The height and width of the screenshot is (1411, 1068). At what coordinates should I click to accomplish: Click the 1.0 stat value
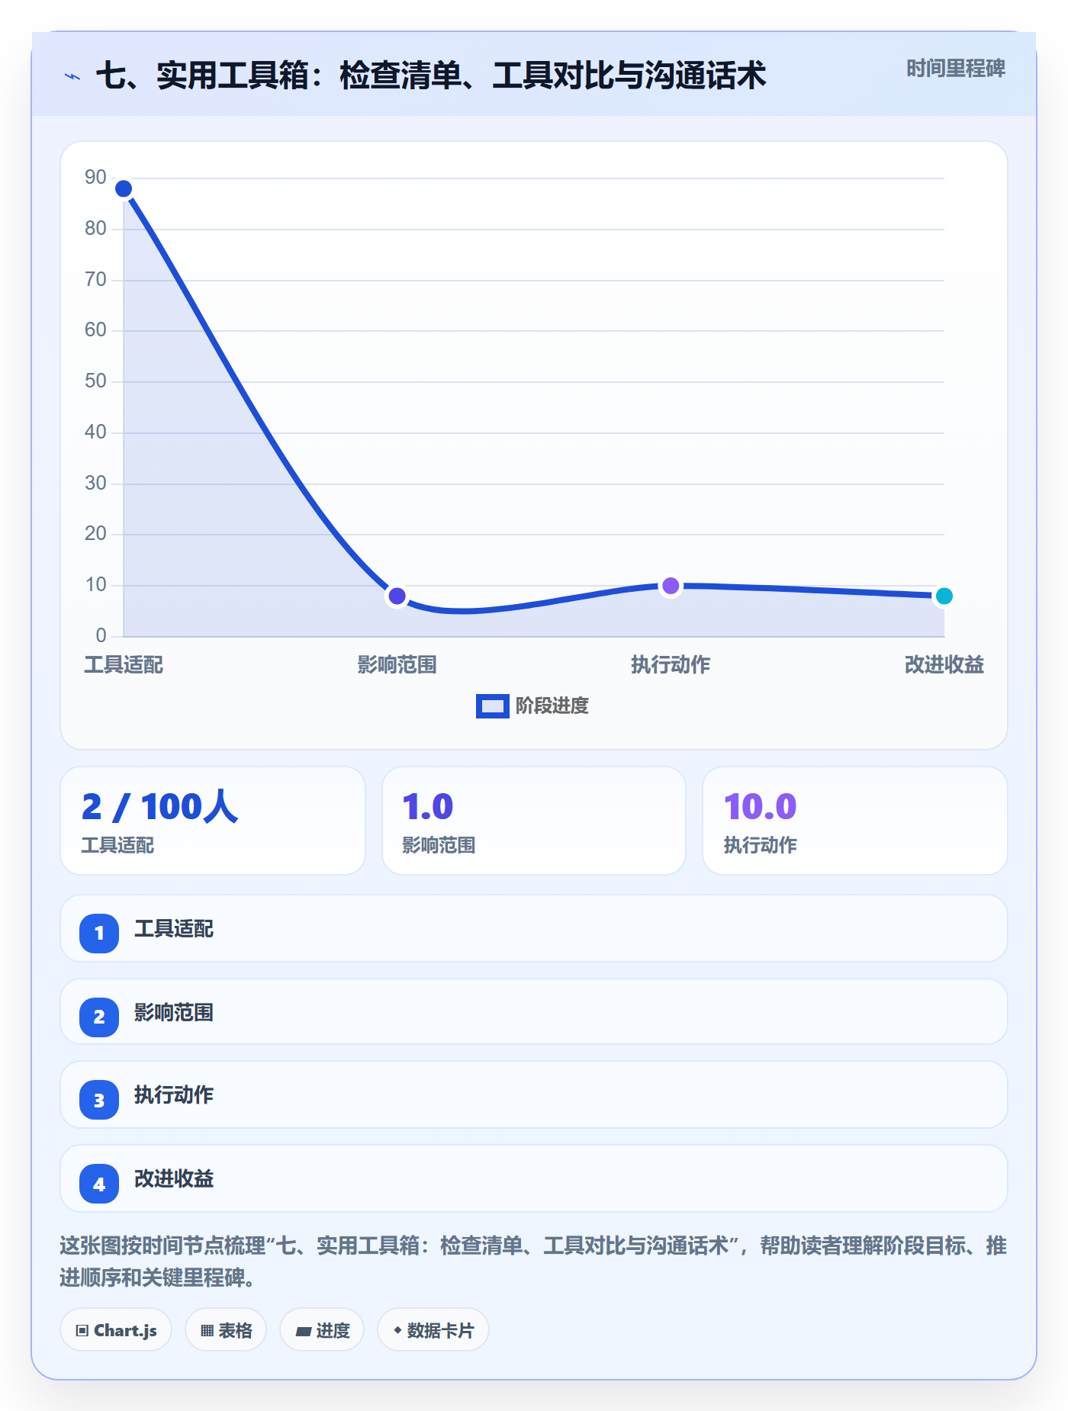(x=428, y=806)
